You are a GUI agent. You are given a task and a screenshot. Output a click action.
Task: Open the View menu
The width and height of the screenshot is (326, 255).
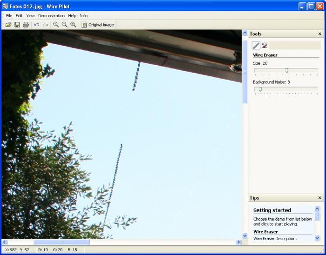(30, 16)
